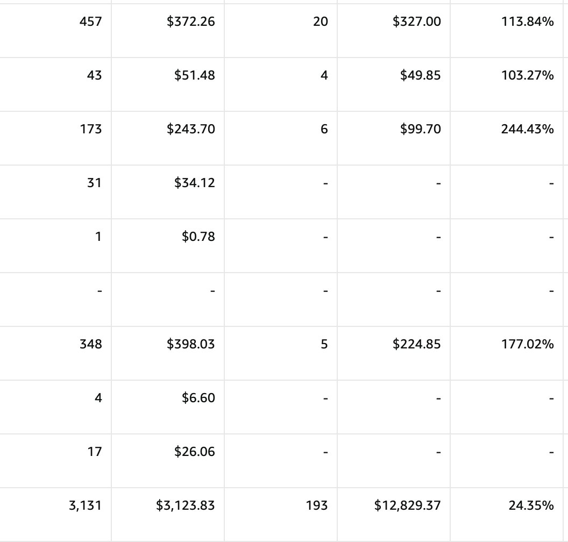
Task: Click the 113.84% percentage cell
Action: click(507, 31)
